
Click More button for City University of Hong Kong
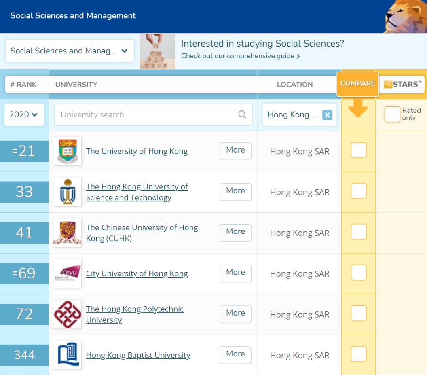point(236,273)
